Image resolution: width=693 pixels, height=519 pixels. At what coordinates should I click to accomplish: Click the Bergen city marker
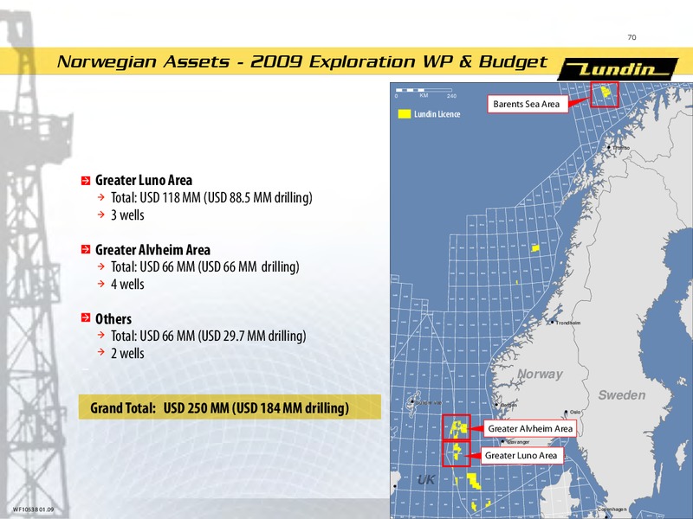[x=496, y=405]
